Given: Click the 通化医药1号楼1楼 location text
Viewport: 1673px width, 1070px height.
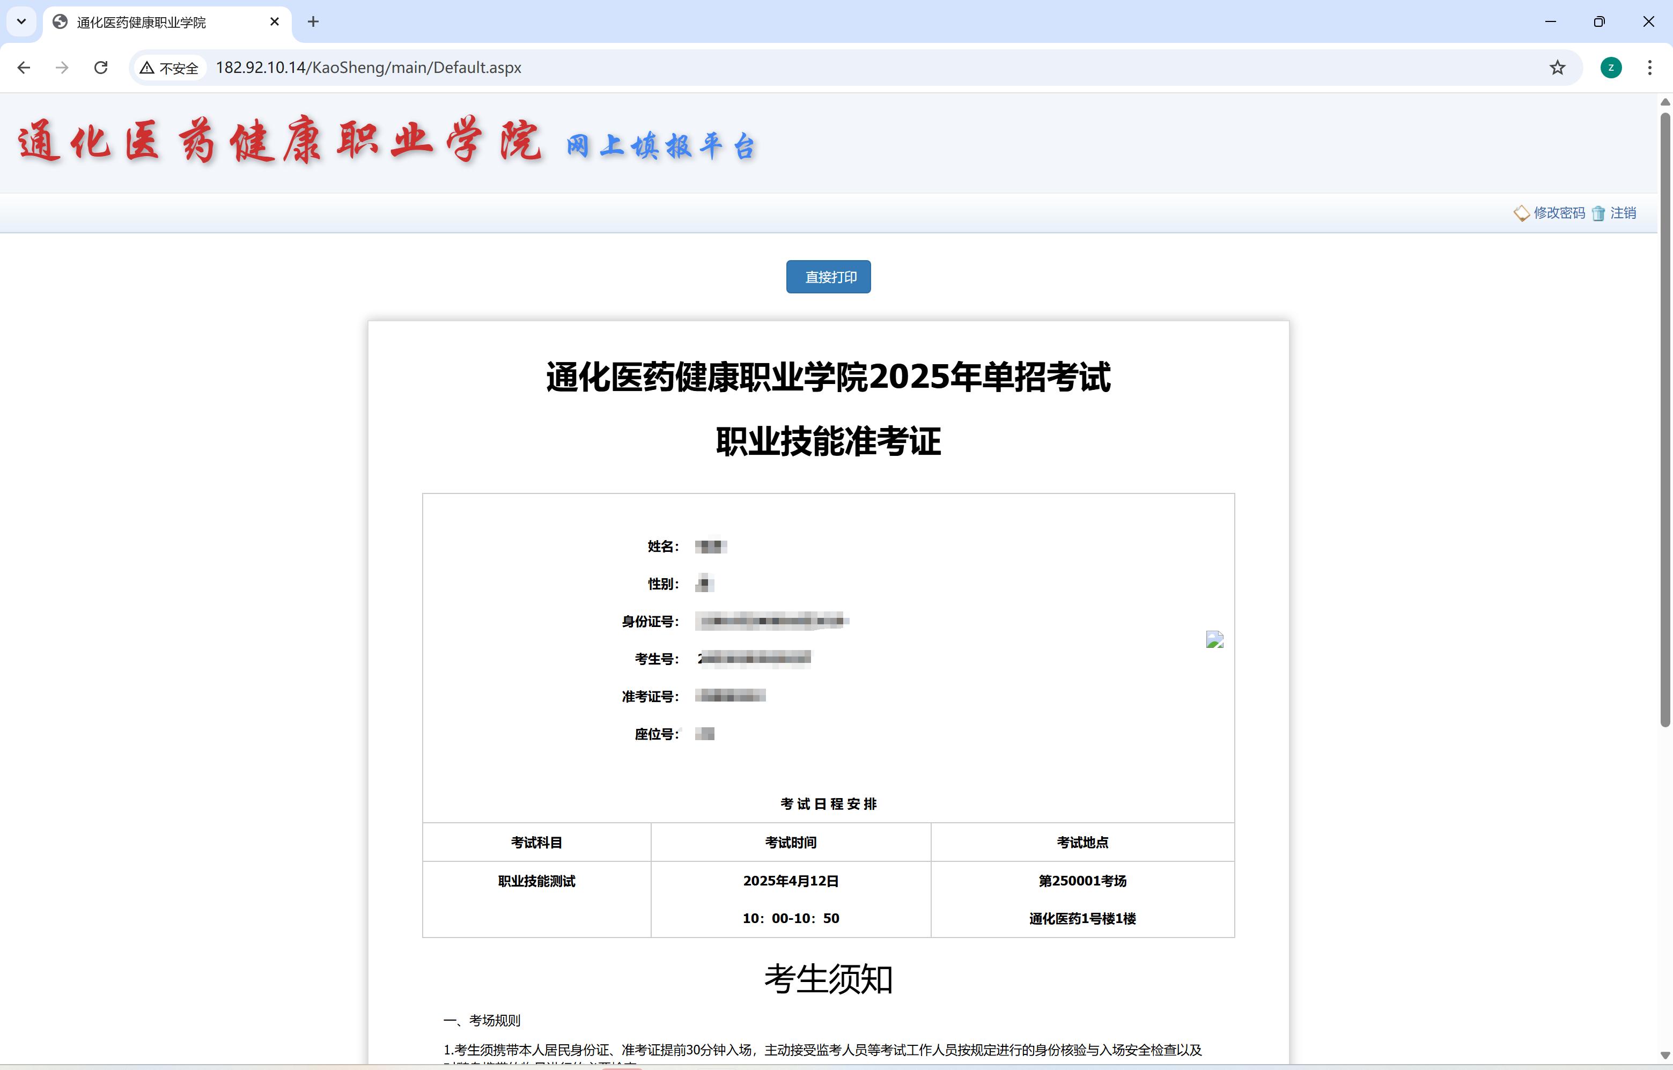Looking at the screenshot, I should pyautogui.click(x=1082, y=919).
